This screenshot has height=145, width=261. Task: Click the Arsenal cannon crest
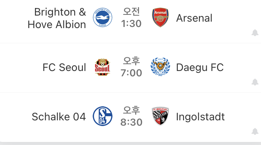click(x=160, y=17)
